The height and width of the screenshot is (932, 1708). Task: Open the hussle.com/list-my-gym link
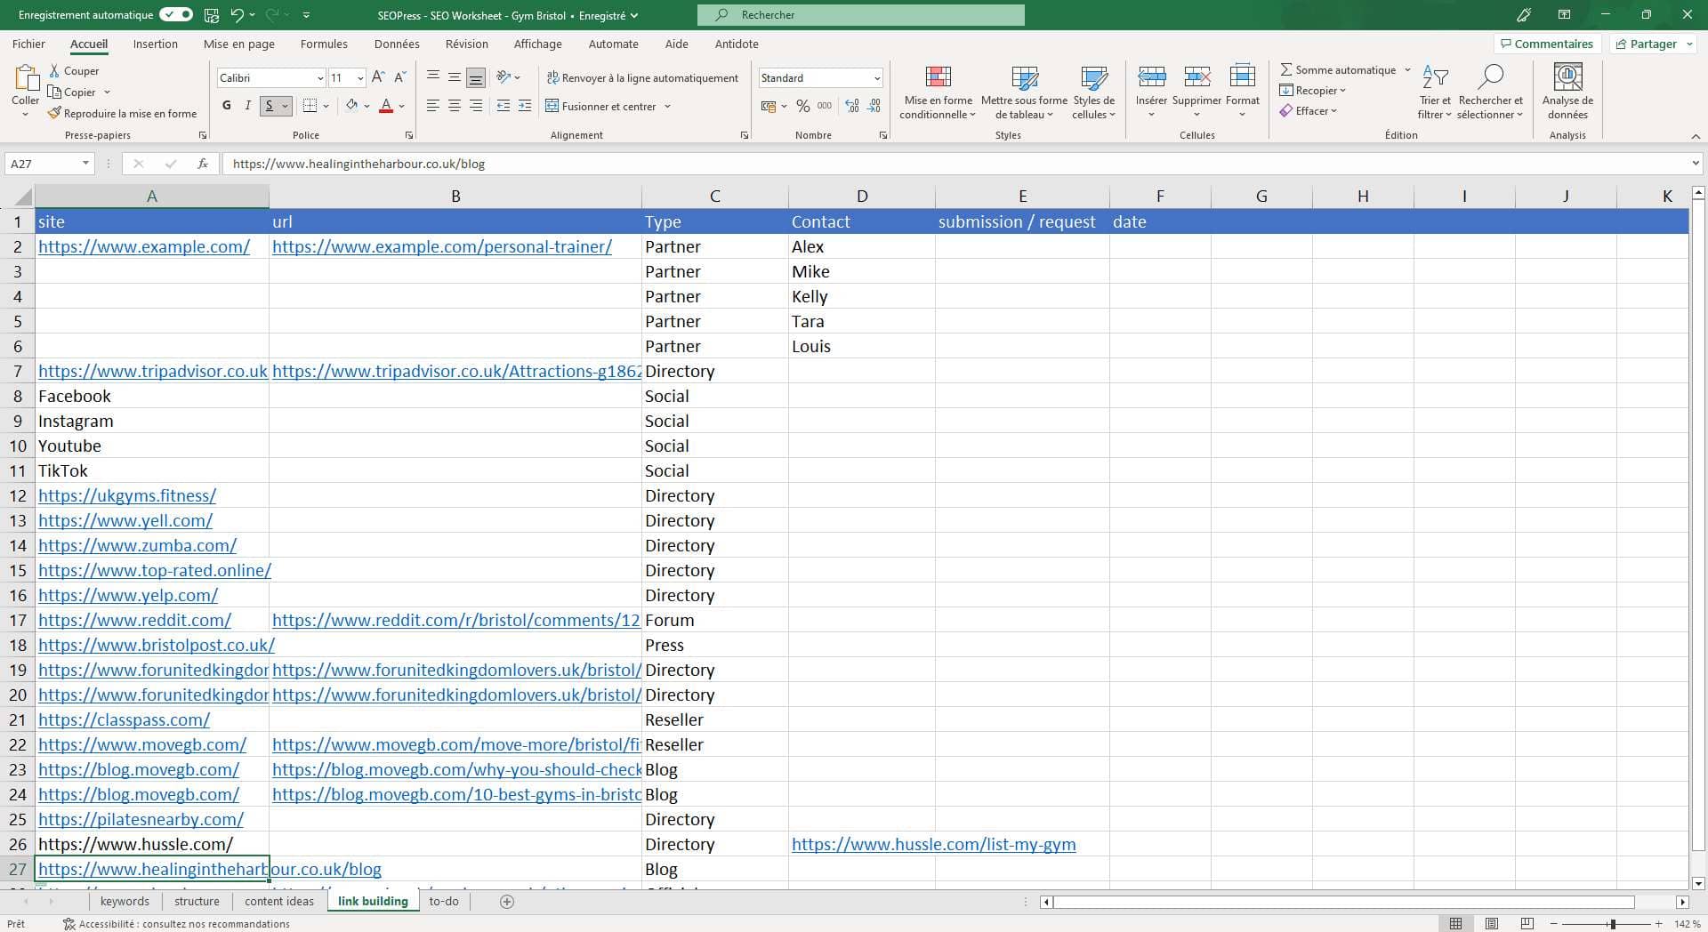(933, 844)
